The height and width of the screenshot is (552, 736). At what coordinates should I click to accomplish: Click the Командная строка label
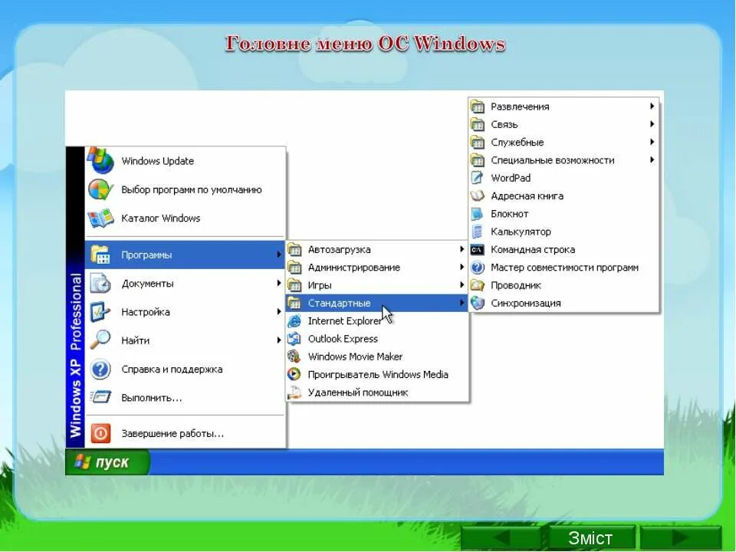coord(533,250)
